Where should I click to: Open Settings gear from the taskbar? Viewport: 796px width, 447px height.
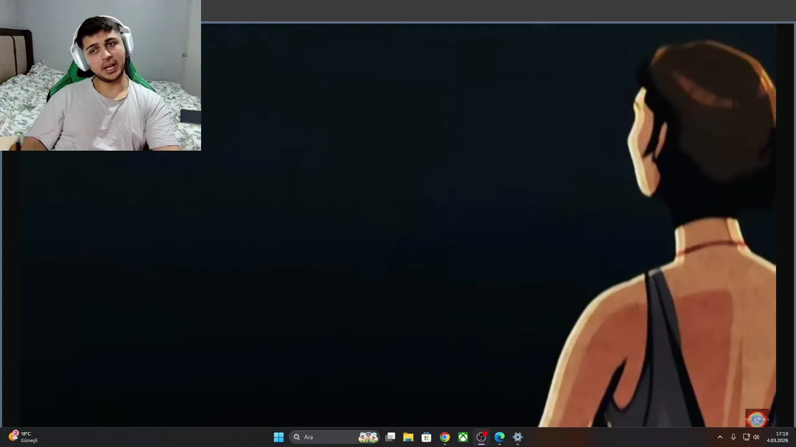tap(517, 437)
